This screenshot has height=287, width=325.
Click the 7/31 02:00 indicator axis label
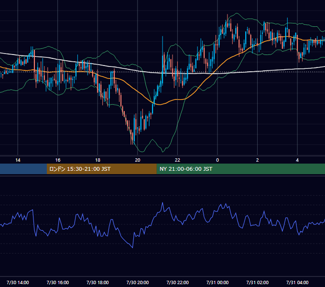click(x=258, y=282)
